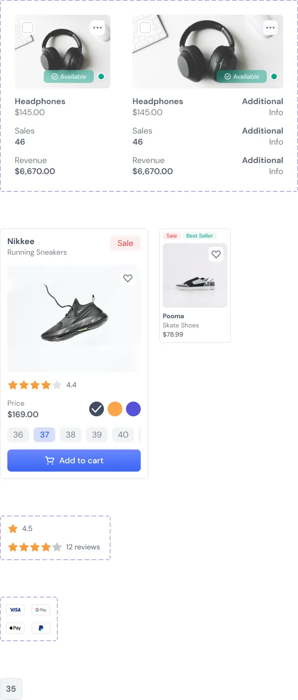Click the Sale badge on the Pooma card
The image size is (298, 700).
(x=172, y=235)
